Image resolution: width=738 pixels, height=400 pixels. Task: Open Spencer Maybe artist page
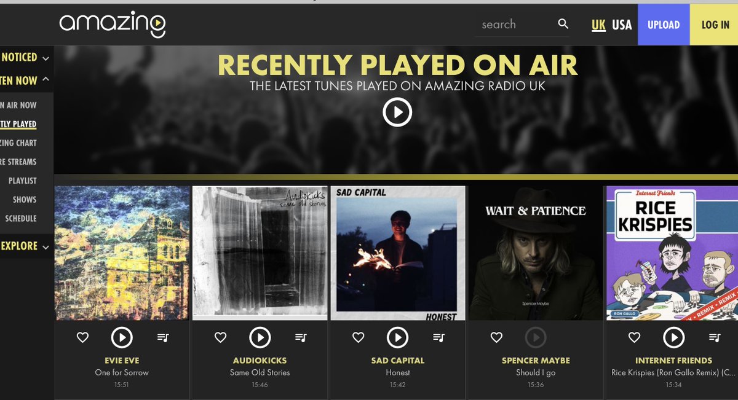tap(536, 361)
